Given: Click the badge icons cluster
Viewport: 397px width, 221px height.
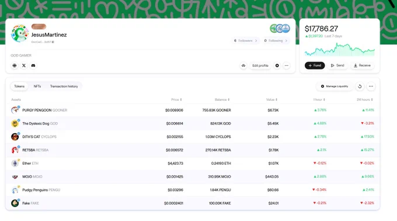Looking at the screenshot, I should coord(280,28).
